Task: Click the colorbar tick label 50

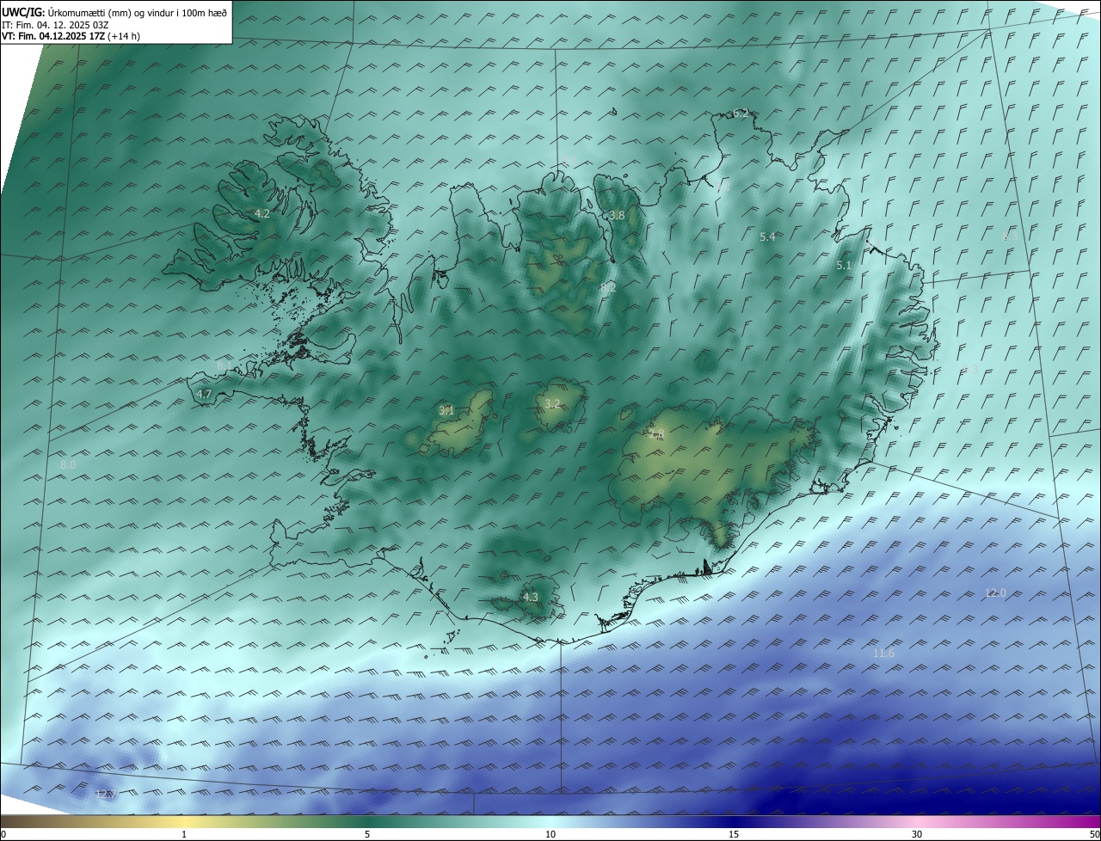Action: coord(1094,834)
